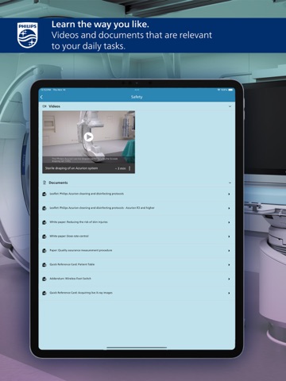Expand arrow for Patient Table reference card
The height and width of the screenshot is (381, 286).
pos(229,264)
